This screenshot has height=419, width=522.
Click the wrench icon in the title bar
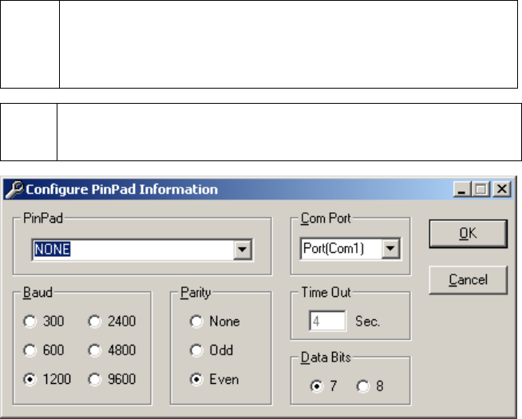point(14,189)
